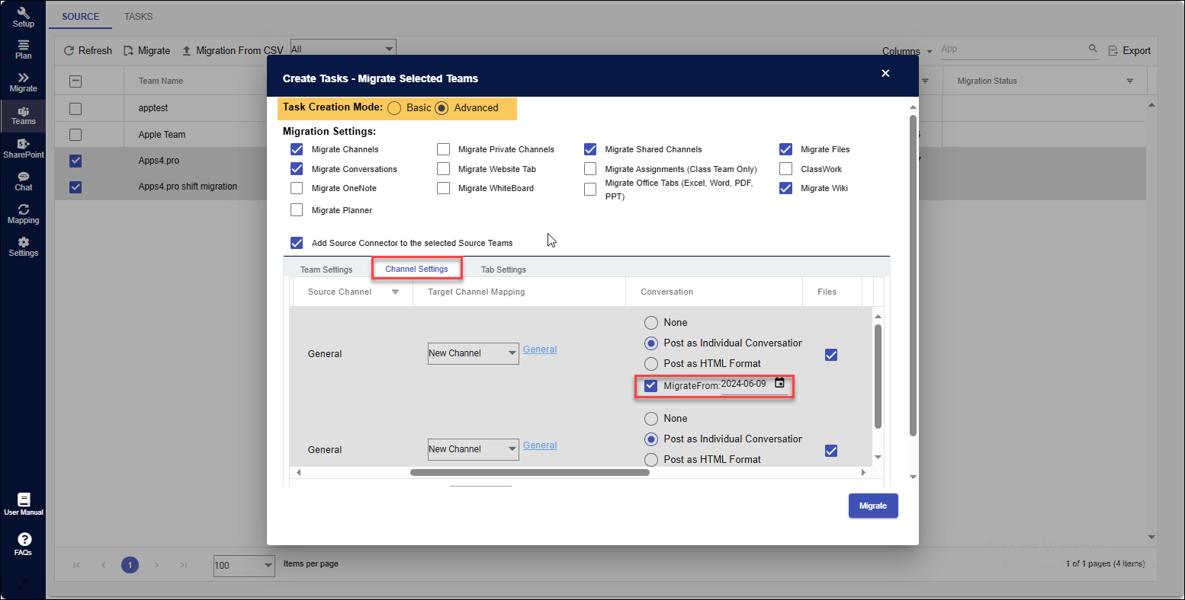
Task: Enable Migrate Website Tab
Action: click(x=443, y=169)
